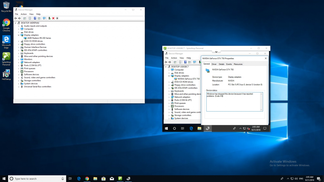Expand the Sound, video and game controllers node

tap(18, 78)
